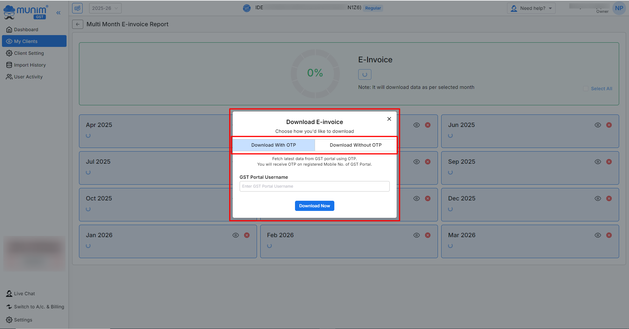Viewport: 629px width, 329px height.
Task: Close the Download E-invoice dialog
Action: coord(389,119)
